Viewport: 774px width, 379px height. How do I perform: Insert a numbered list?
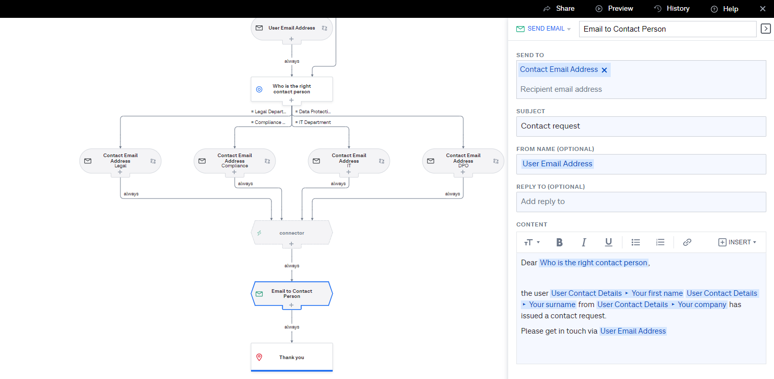[660, 242]
